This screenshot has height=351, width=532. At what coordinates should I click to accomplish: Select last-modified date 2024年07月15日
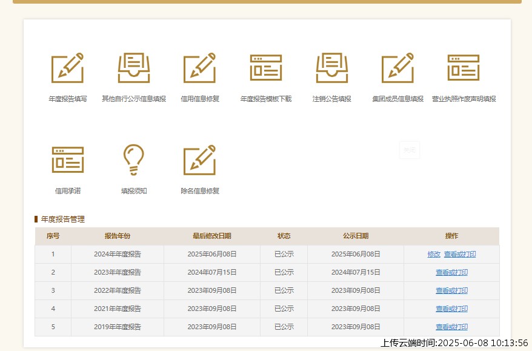point(211,272)
